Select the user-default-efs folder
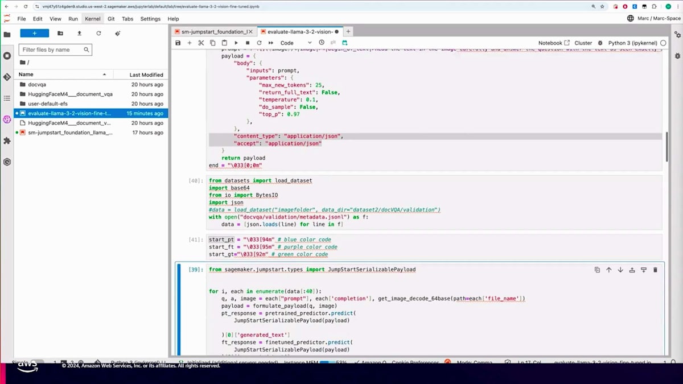The height and width of the screenshot is (384, 683). tap(91, 104)
